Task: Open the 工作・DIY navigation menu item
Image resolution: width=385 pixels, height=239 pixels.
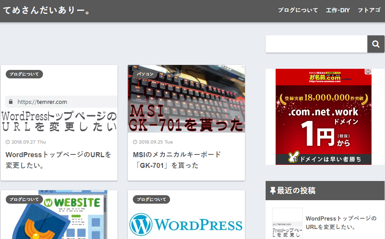Action: [338, 10]
